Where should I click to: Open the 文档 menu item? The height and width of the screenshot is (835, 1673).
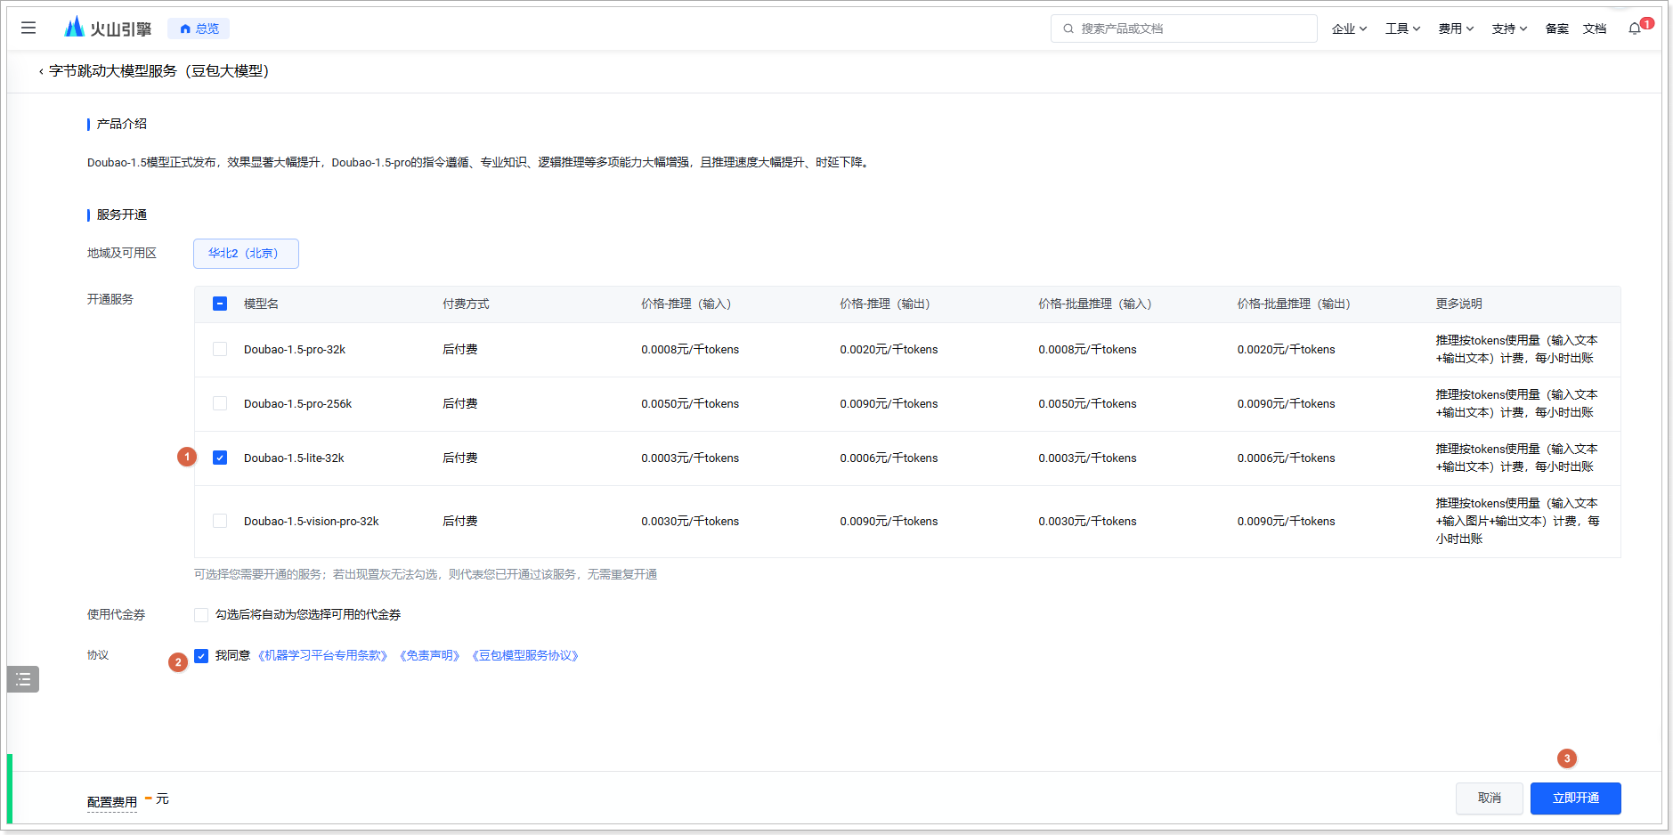(x=1595, y=28)
